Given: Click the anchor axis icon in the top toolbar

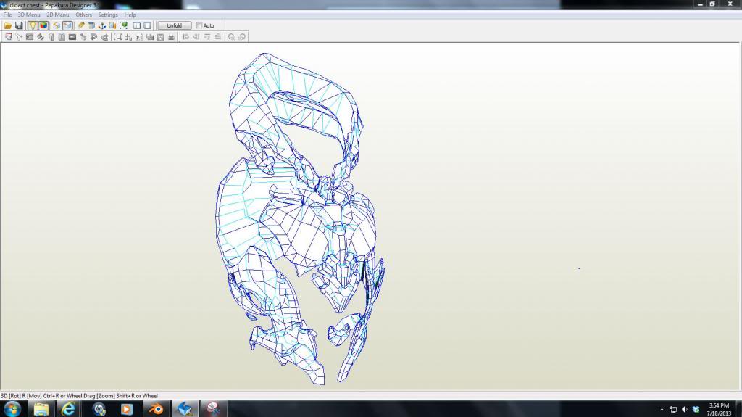Looking at the screenshot, I should [x=101, y=25].
